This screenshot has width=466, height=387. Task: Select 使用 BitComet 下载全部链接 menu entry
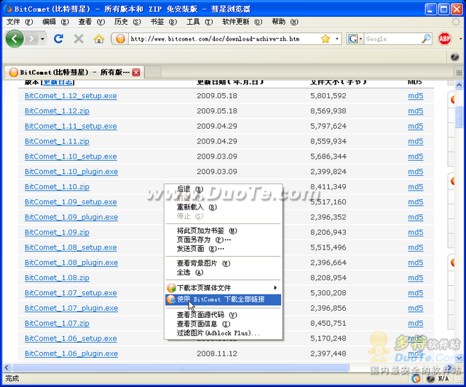coord(223,299)
